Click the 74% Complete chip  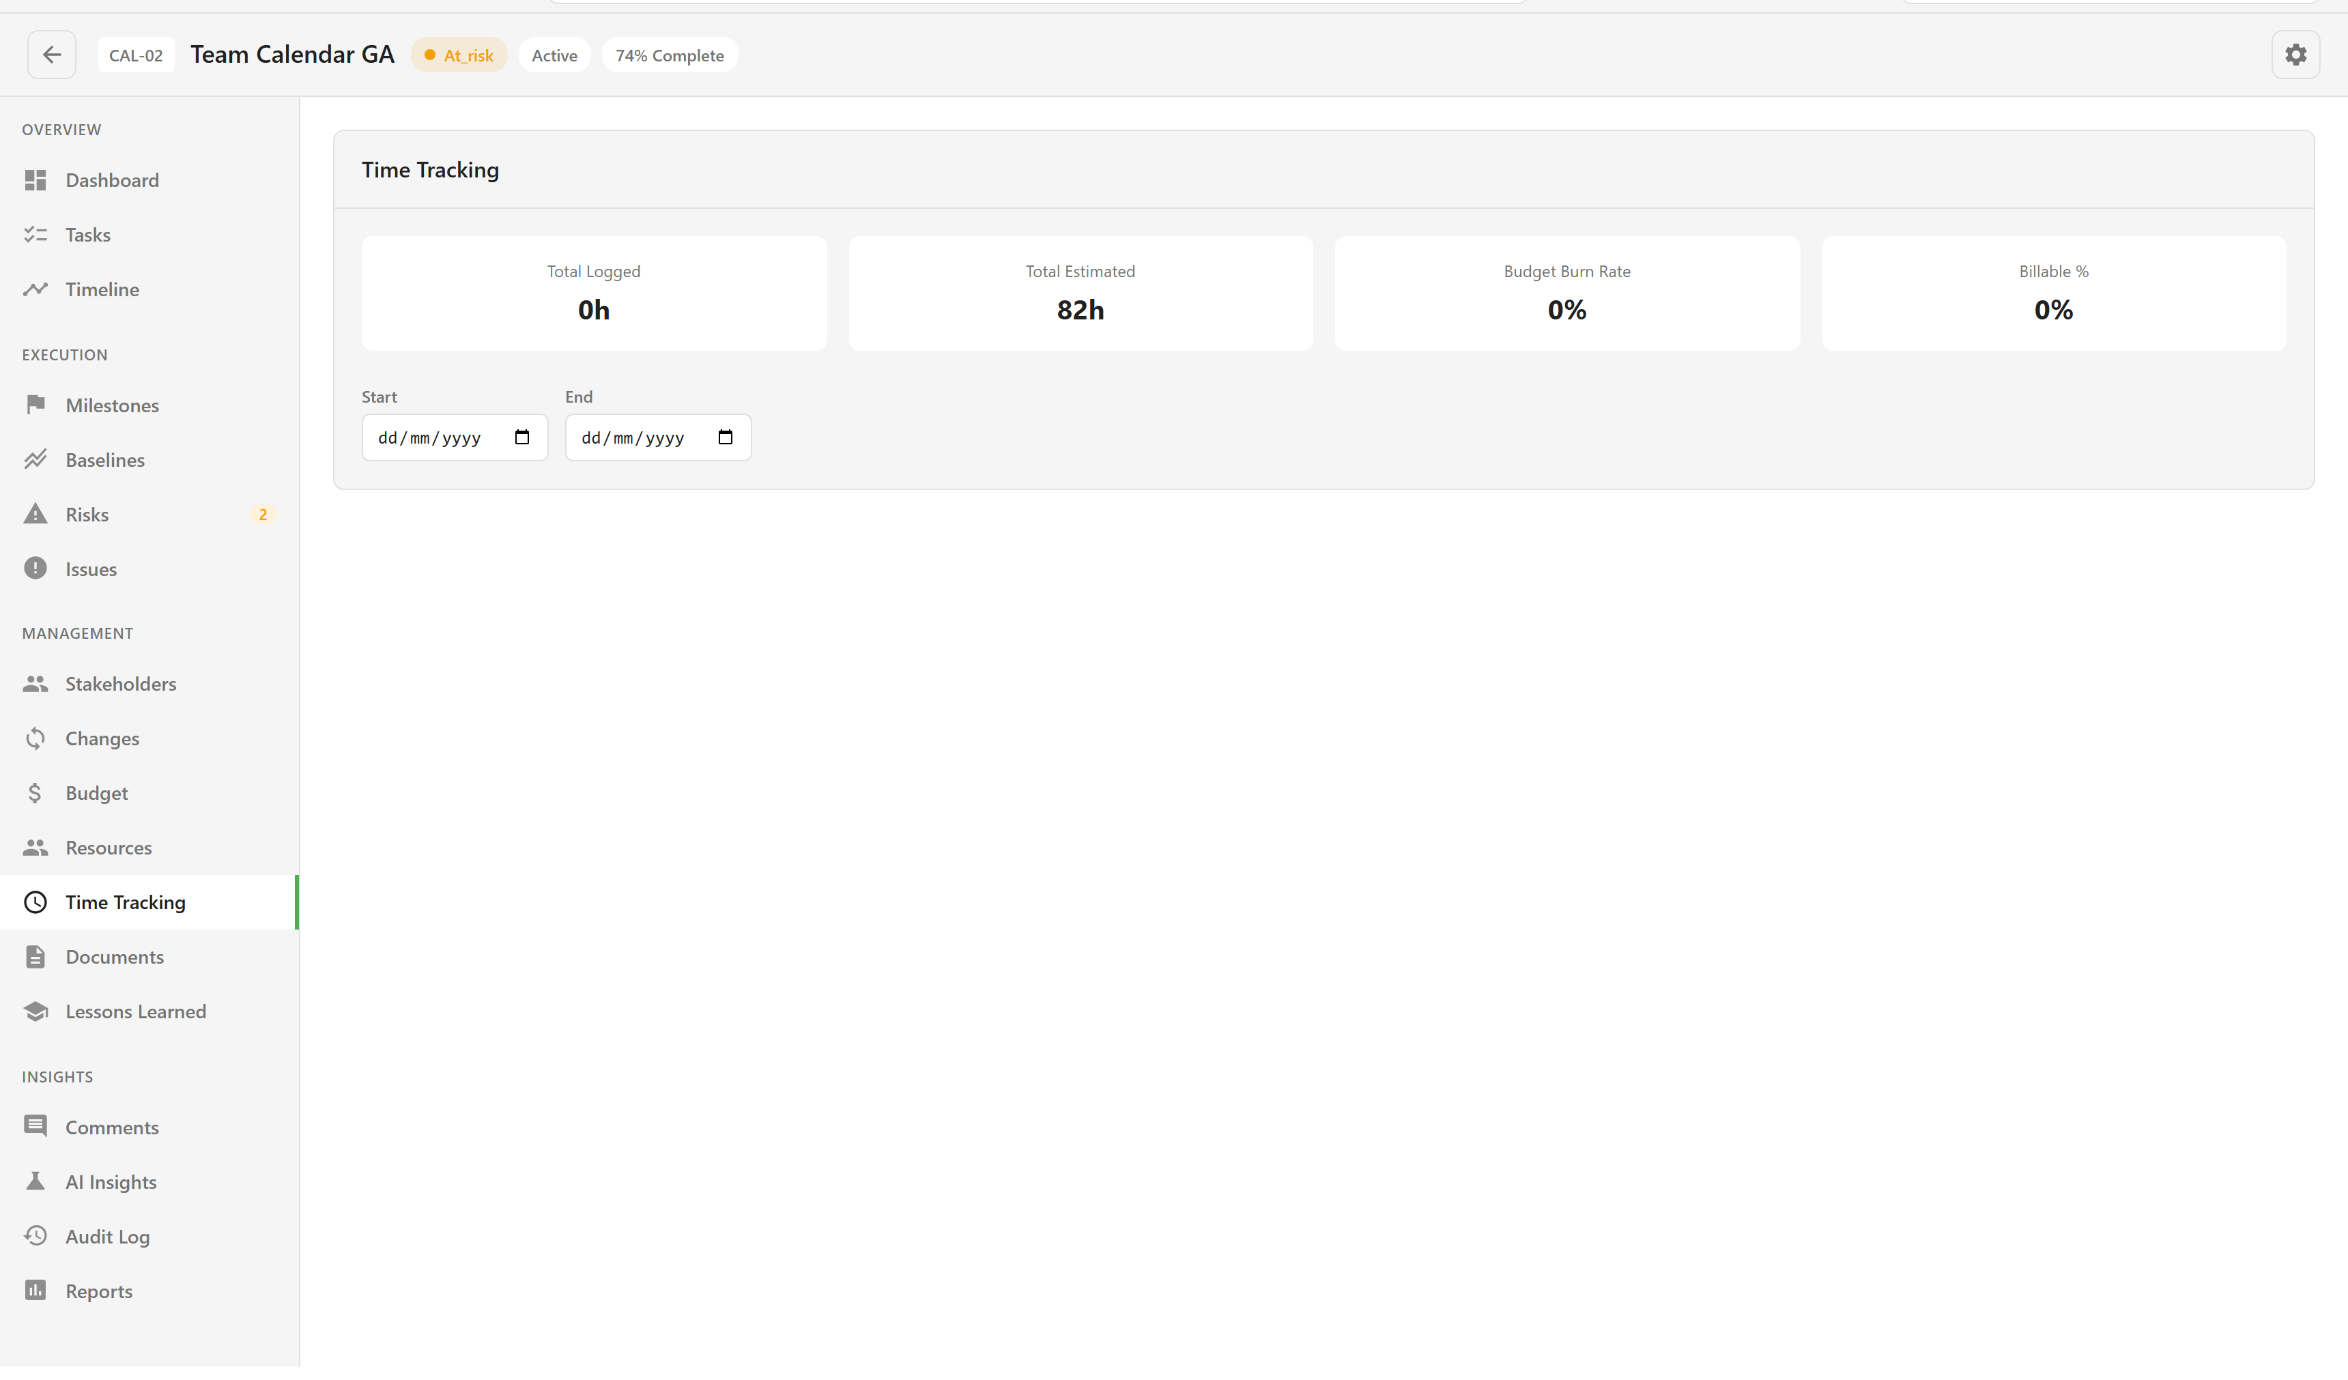(x=669, y=55)
